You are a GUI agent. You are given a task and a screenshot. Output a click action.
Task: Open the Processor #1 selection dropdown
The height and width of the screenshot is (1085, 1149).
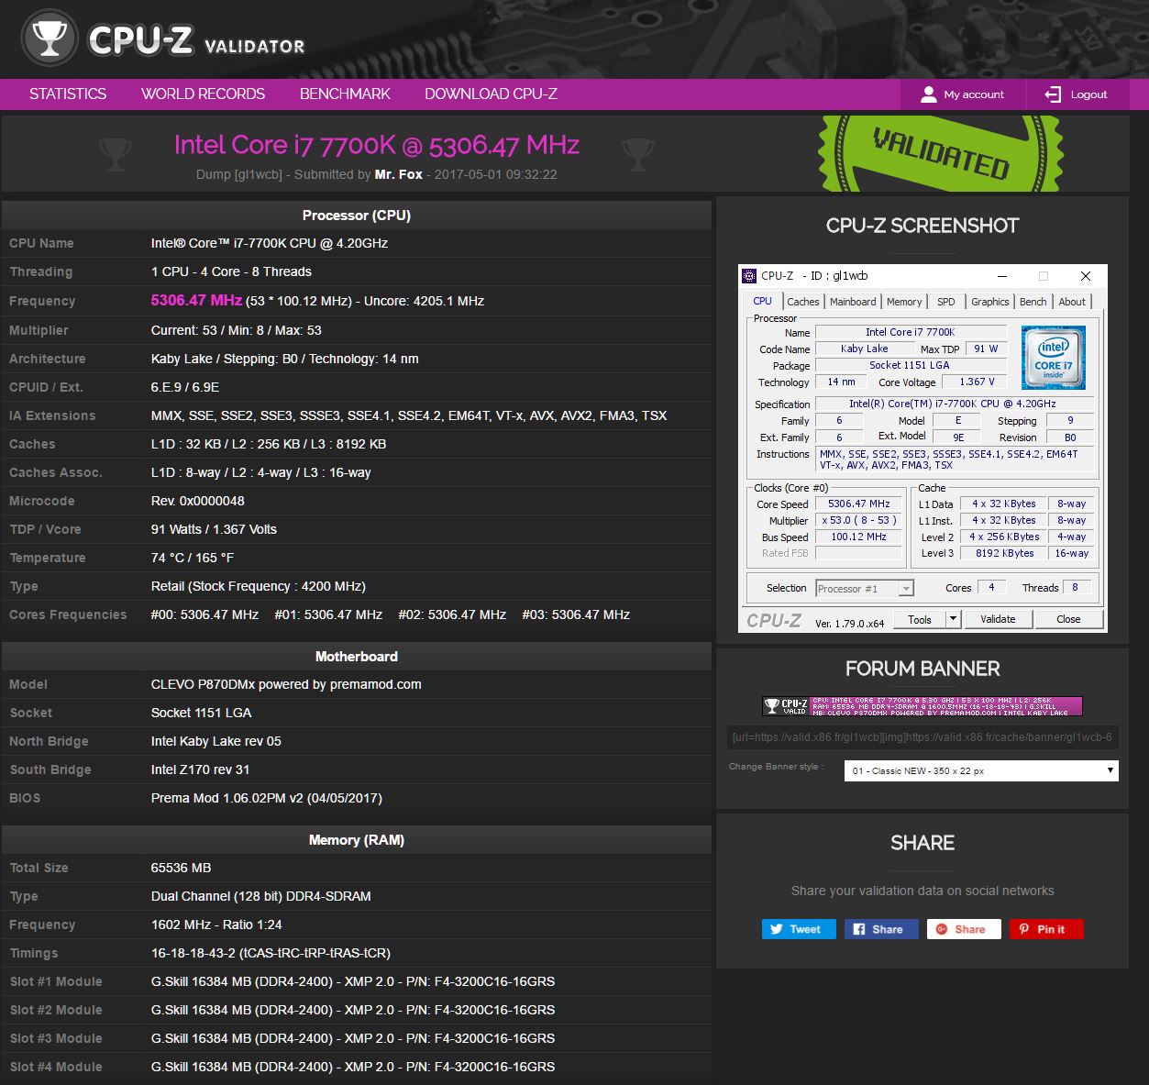[864, 589]
